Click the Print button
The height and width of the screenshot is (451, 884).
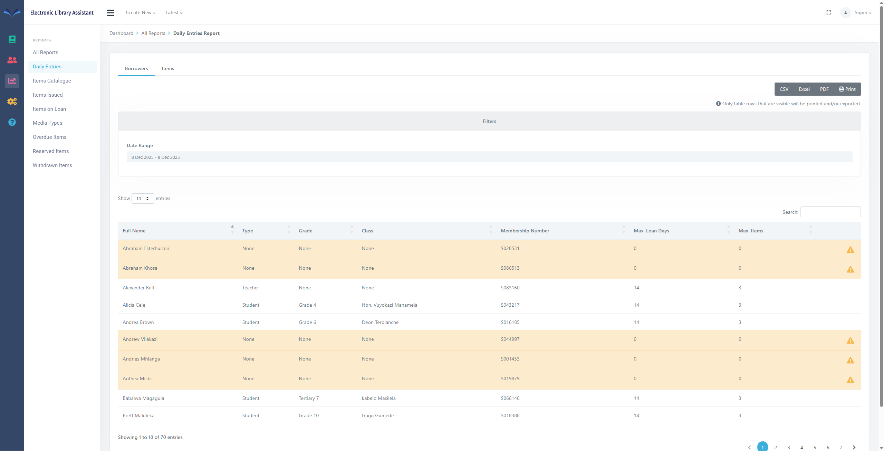coord(847,89)
